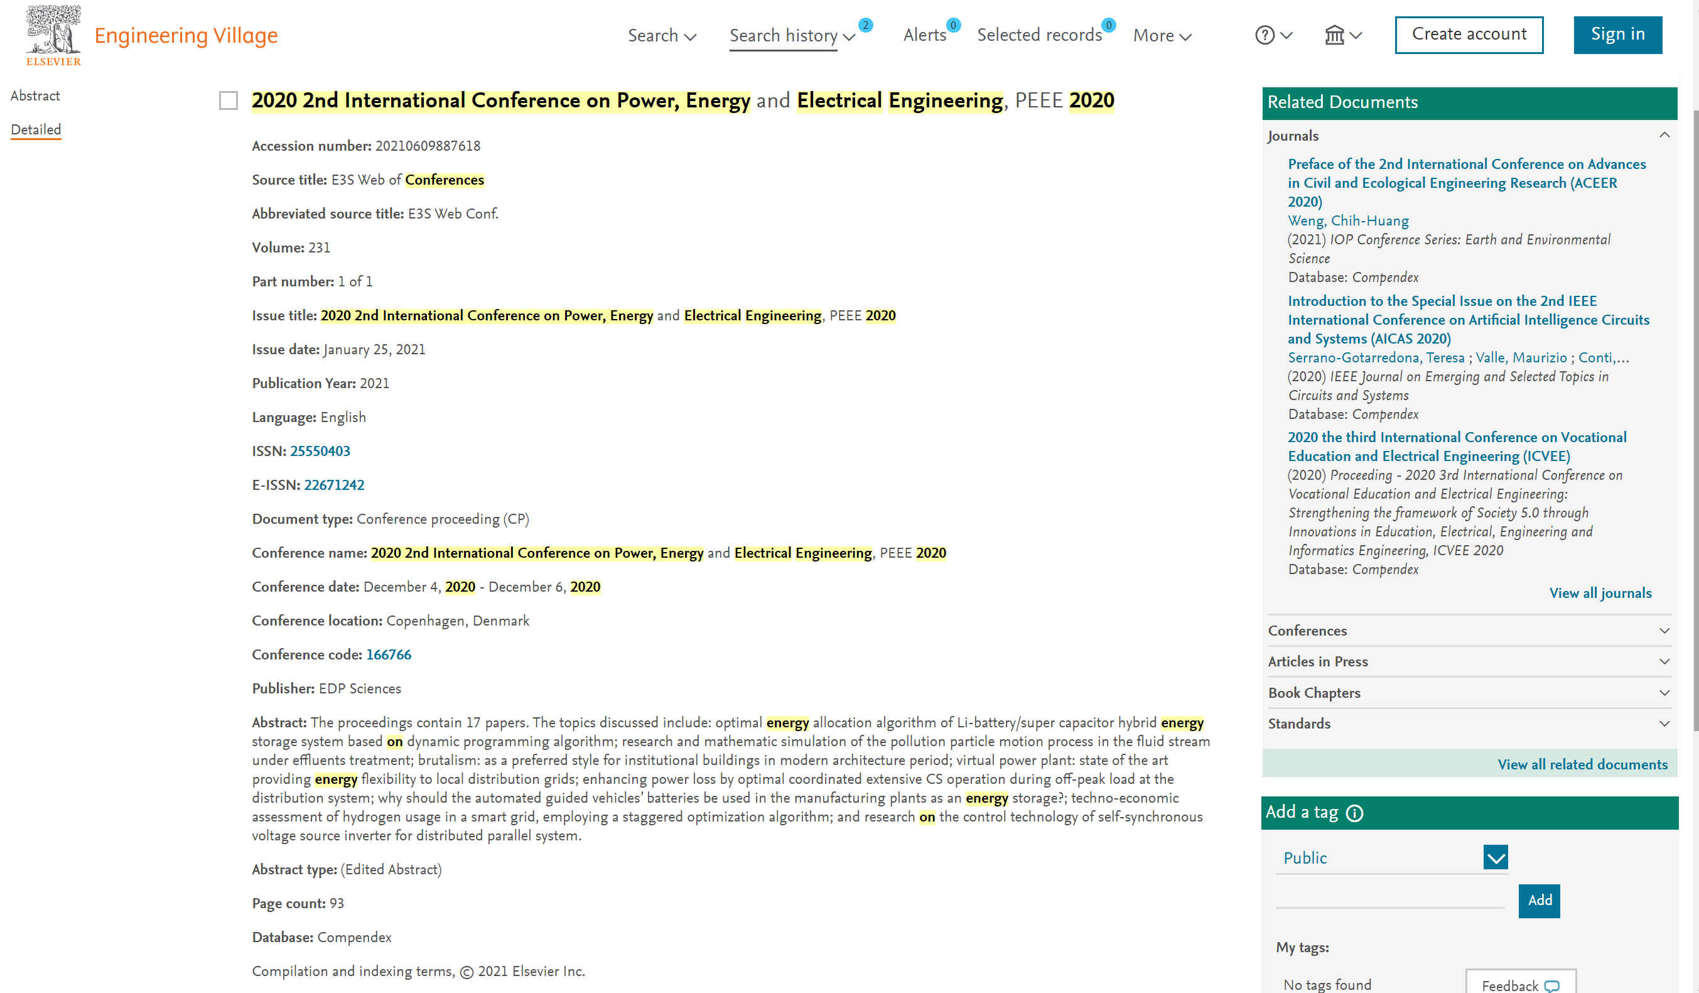
Task: Click the Selected records count badge
Action: click(x=1108, y=25)
